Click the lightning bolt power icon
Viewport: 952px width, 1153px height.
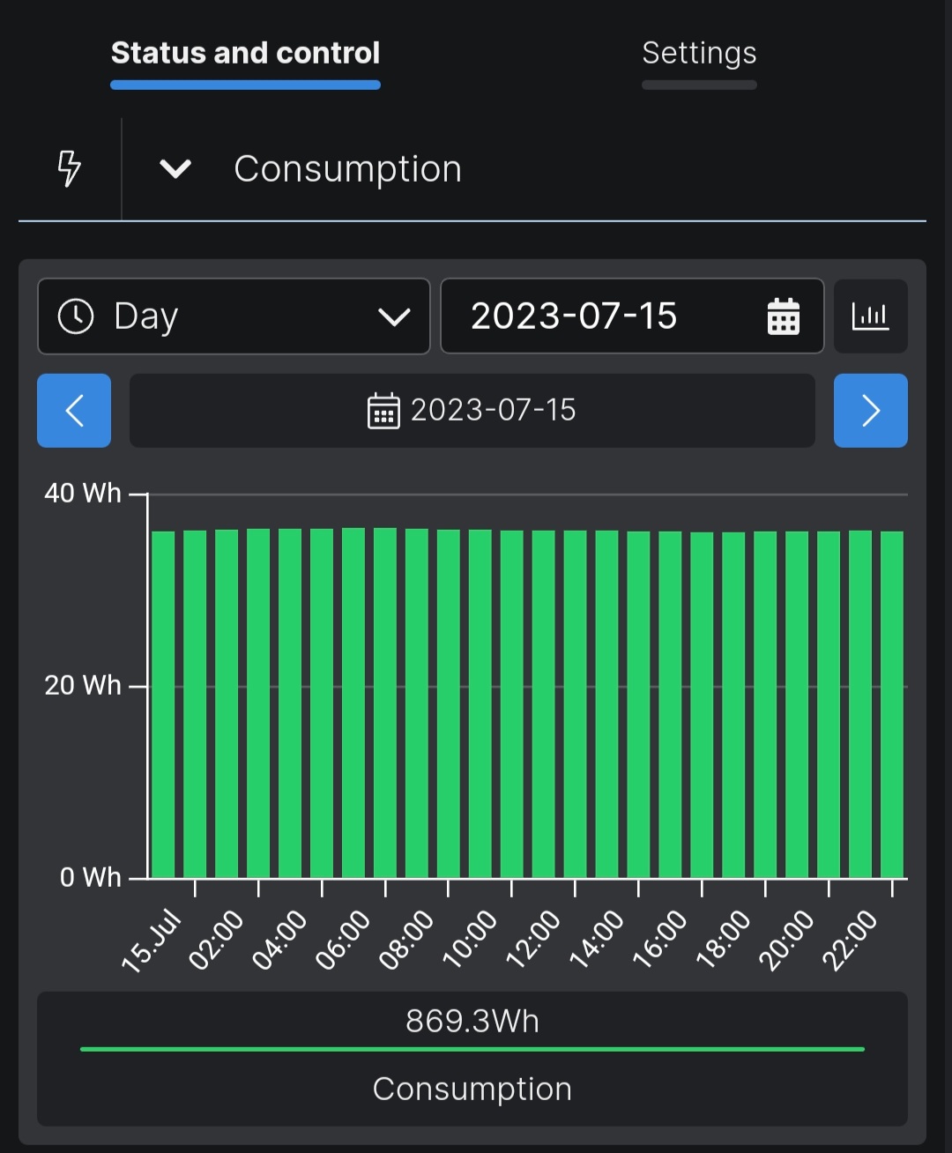(69, 167)
